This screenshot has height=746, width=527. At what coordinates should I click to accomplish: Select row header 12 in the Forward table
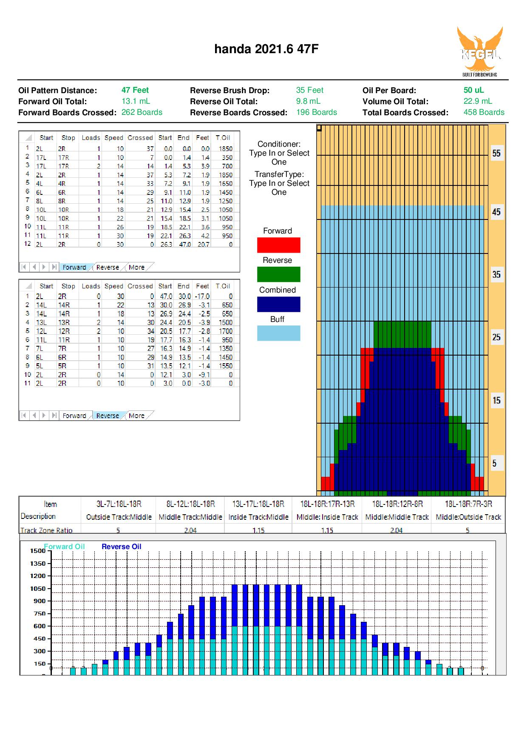point(28,244)
